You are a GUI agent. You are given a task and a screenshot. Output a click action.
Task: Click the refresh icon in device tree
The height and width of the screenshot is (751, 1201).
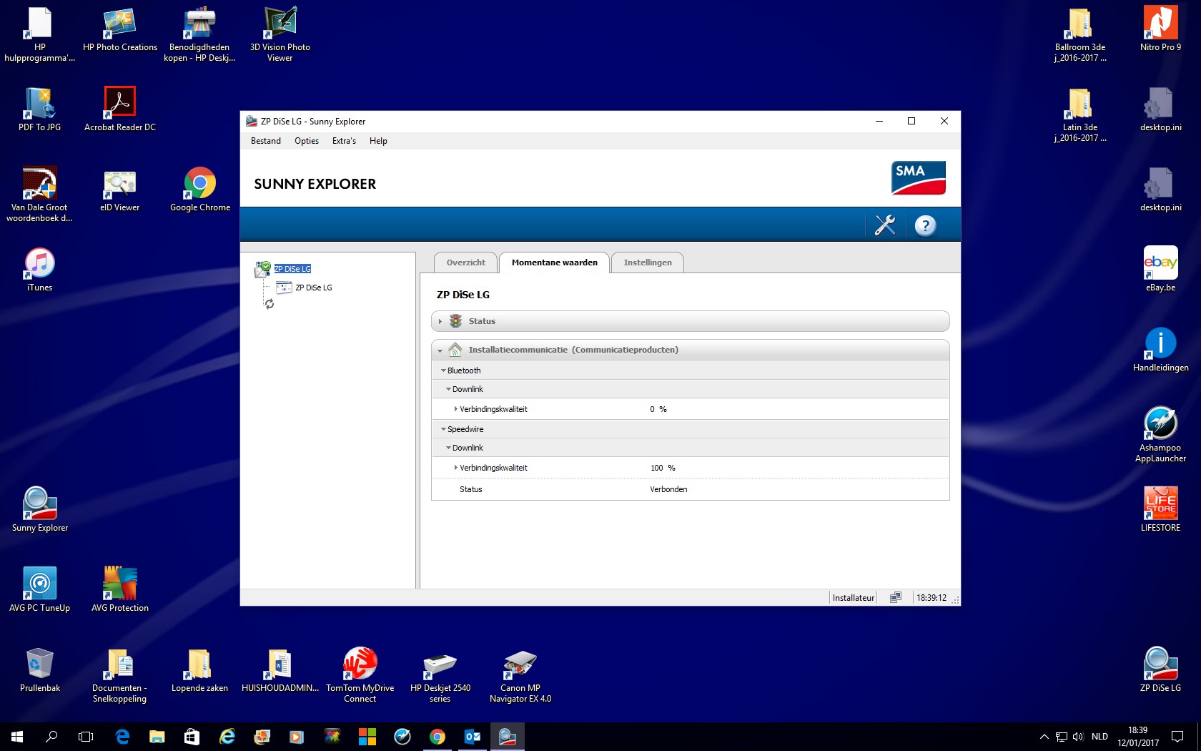(x=270, y=304)
